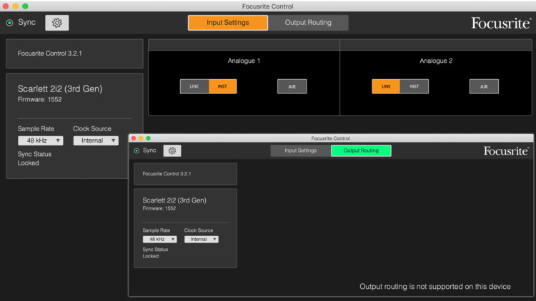Screen dimensions: 536x301
Task: Click the 'Sync Status Locked' text in the front window
Action: click(x=155, y=253)
